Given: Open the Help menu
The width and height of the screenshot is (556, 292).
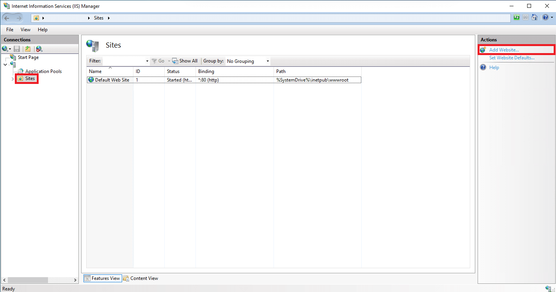Looking at the screenshot, I should click(43, 30).
